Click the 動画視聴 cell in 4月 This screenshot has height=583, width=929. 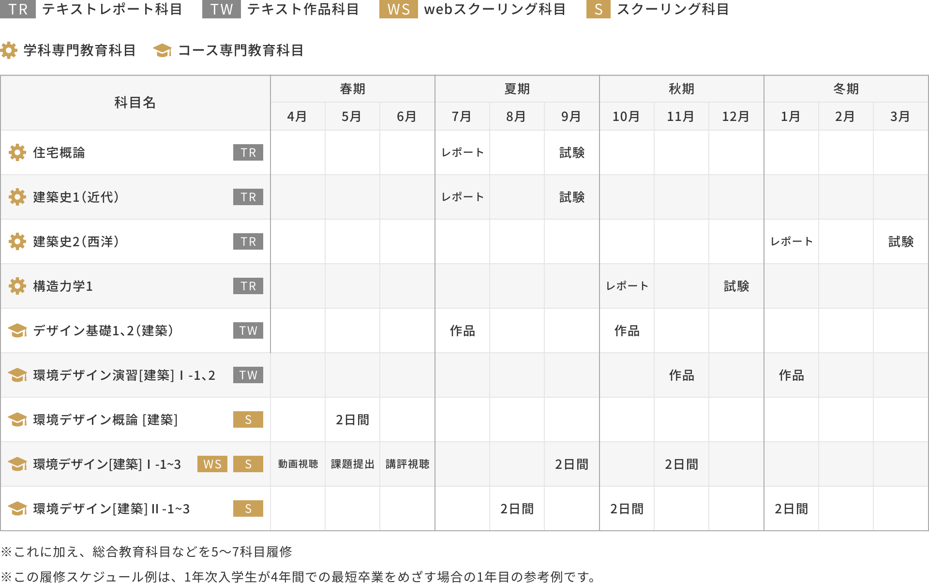point(297,464)
